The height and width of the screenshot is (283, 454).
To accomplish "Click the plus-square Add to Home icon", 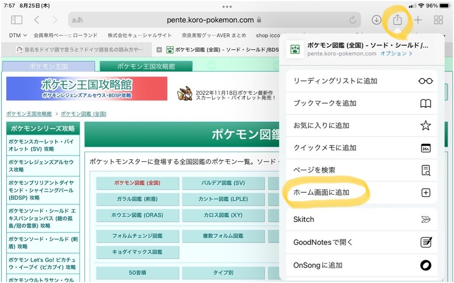I will (x=425, y=192).
